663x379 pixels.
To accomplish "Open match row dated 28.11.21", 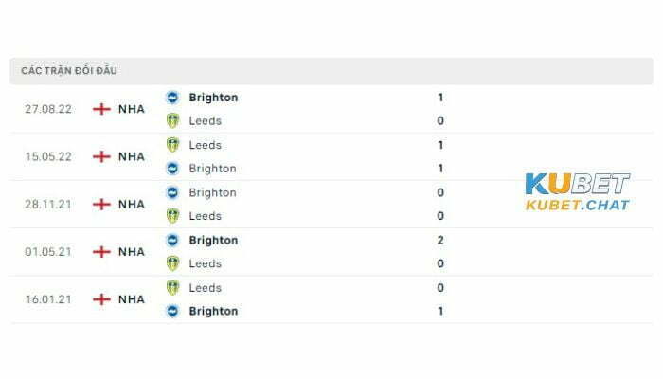I will [x=331, y=205].
